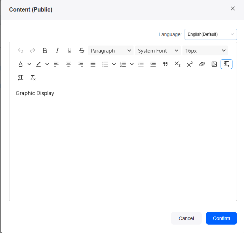Center align the text
The width and height of the screenshot is (244, 233).
(69, 64)
